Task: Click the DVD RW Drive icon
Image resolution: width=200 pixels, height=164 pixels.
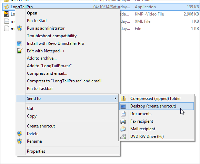Action: pyautogui.click(x=123, y=136)
